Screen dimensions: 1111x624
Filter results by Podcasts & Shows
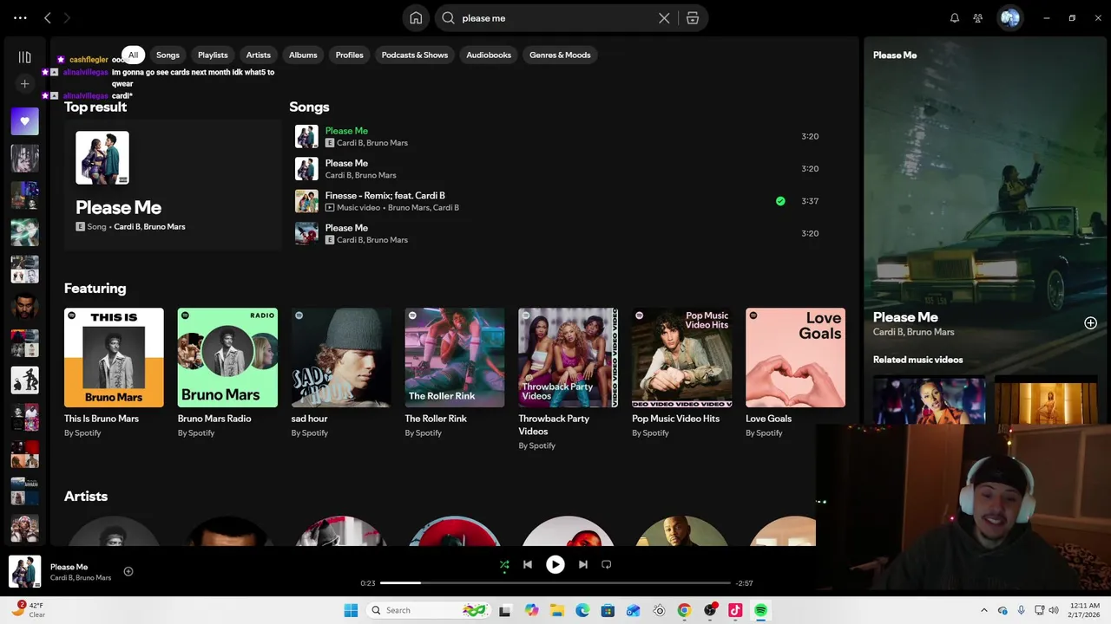tap(415, 55)
